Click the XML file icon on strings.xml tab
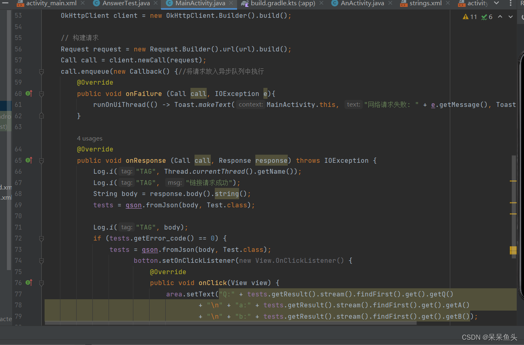 tap(404, 3)
